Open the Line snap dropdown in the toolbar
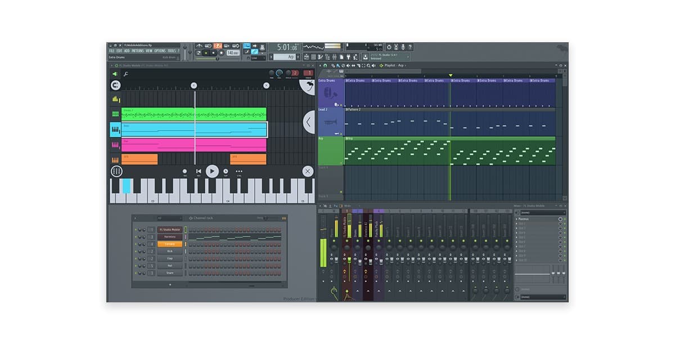 tap(258, 57)
